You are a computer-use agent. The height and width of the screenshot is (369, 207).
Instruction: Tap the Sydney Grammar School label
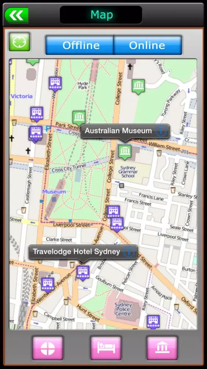[128, 172]
